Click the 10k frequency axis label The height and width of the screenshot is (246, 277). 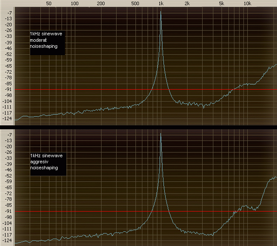point(247,3)
